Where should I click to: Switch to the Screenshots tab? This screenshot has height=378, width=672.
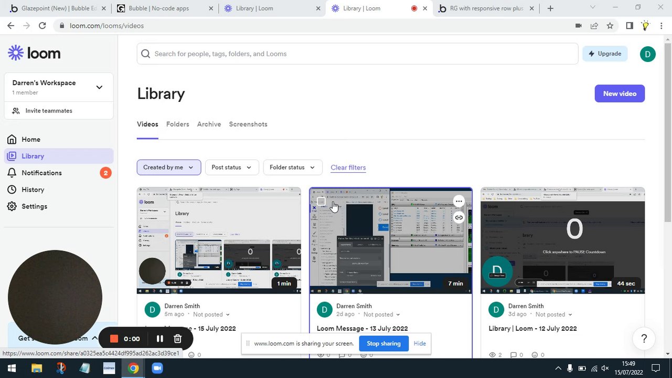pyautogui.click(x=248, y=124)
